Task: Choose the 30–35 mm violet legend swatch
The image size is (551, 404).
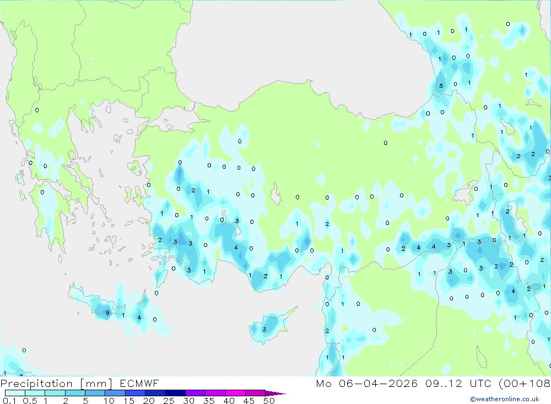Action: 195,393
